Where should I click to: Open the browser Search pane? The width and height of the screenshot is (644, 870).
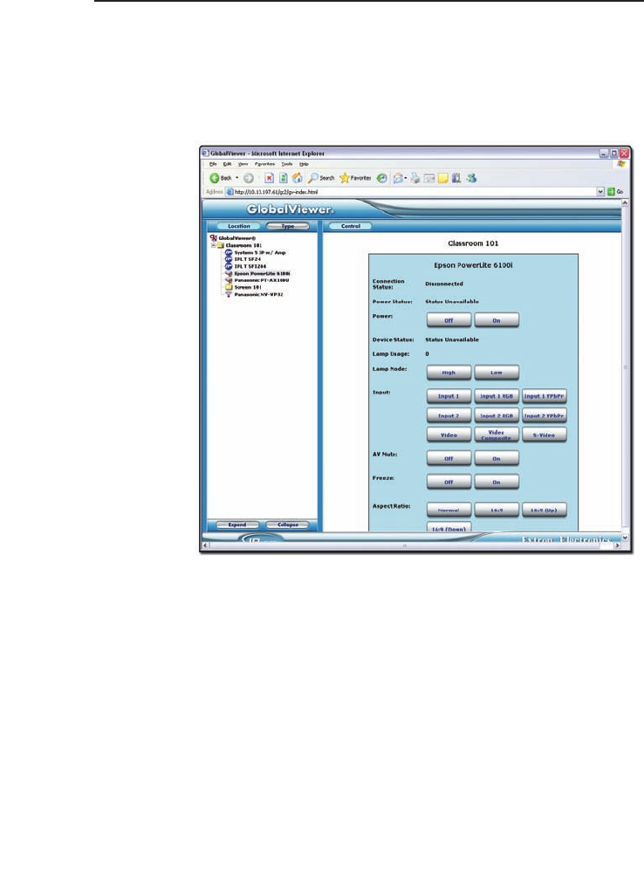[322, 178]
